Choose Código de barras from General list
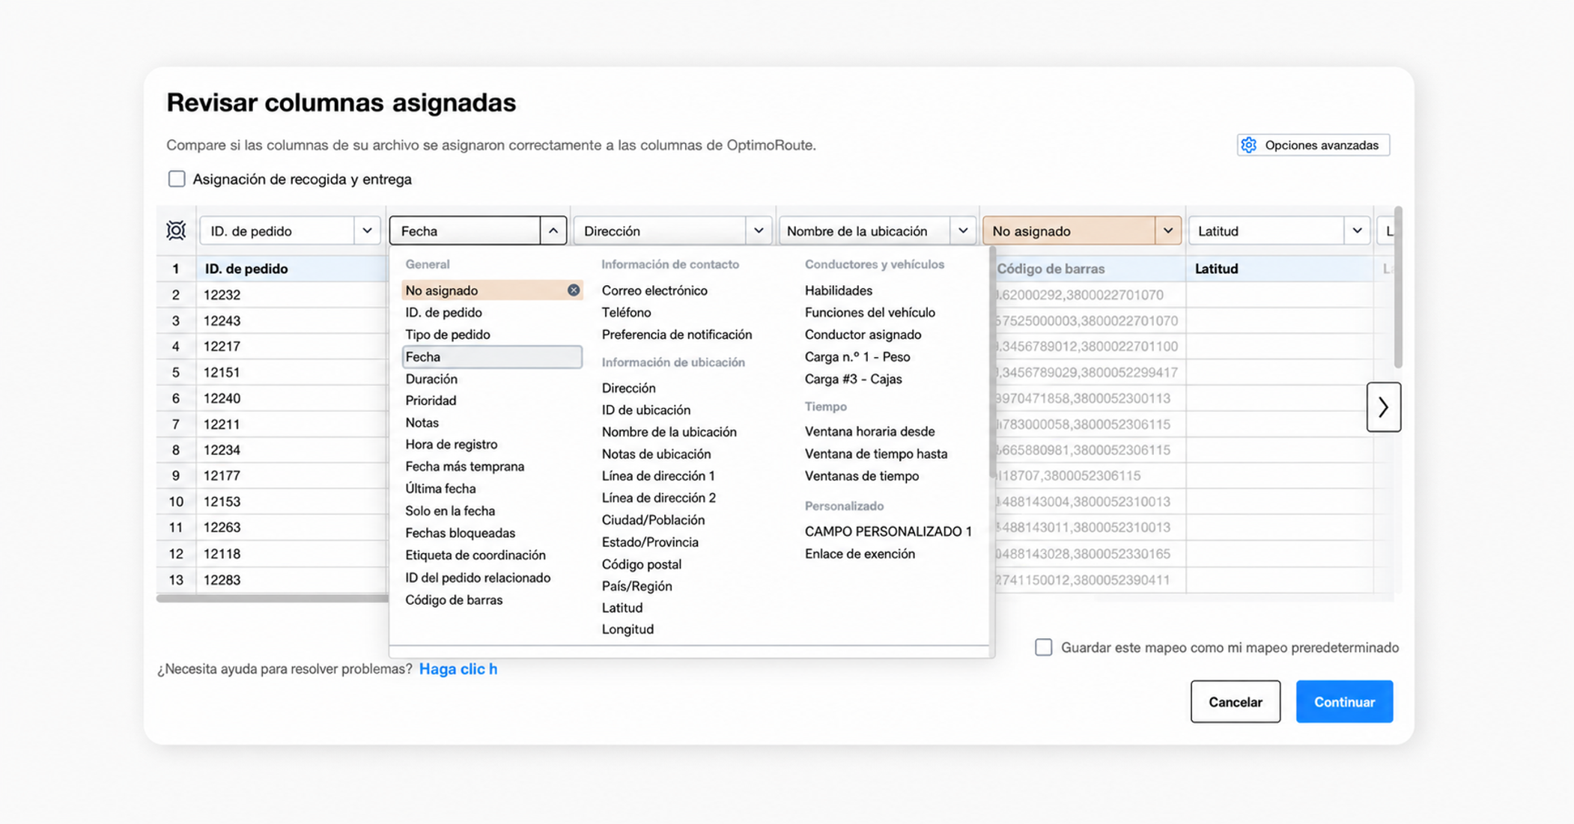 click(x=454, y=599)
